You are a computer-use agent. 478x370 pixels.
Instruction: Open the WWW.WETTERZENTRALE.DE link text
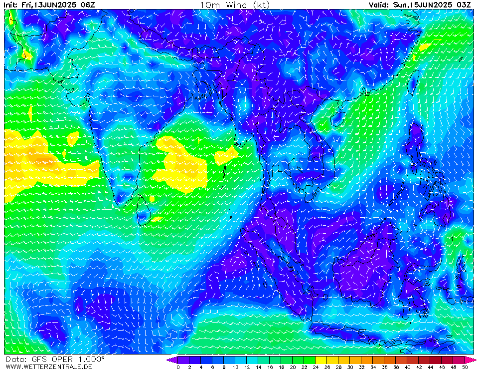point(49,367)
